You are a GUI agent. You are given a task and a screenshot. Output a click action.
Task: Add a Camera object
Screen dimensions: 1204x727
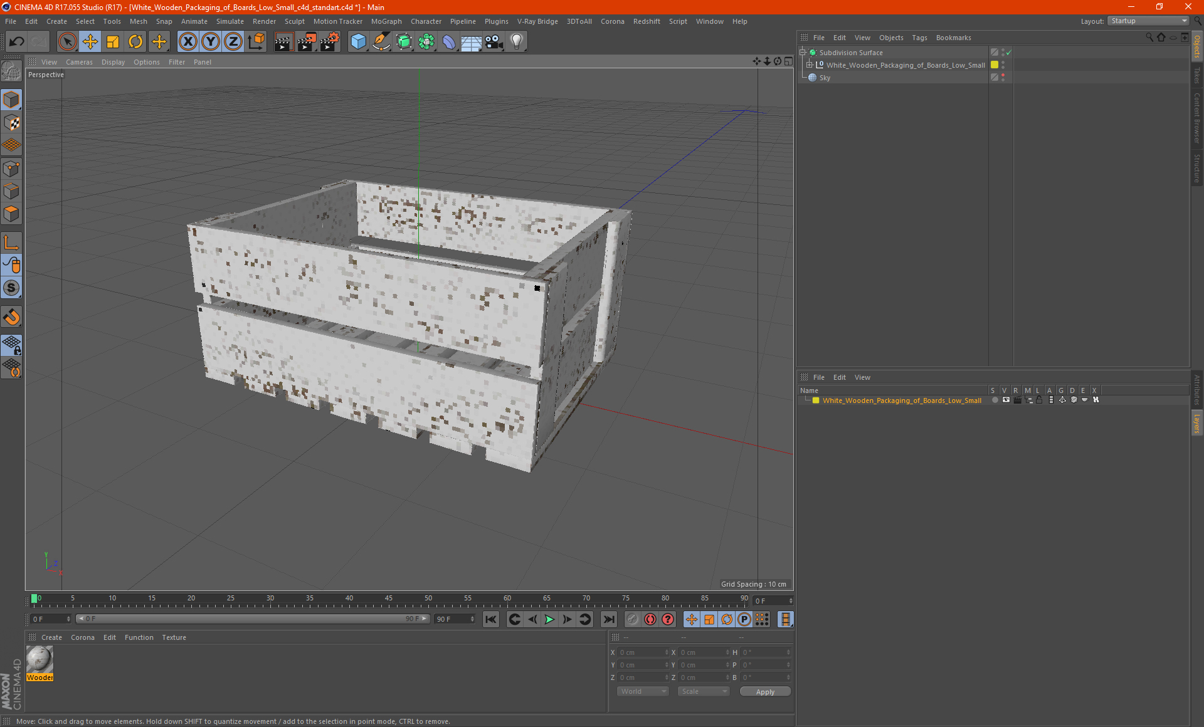494,42
